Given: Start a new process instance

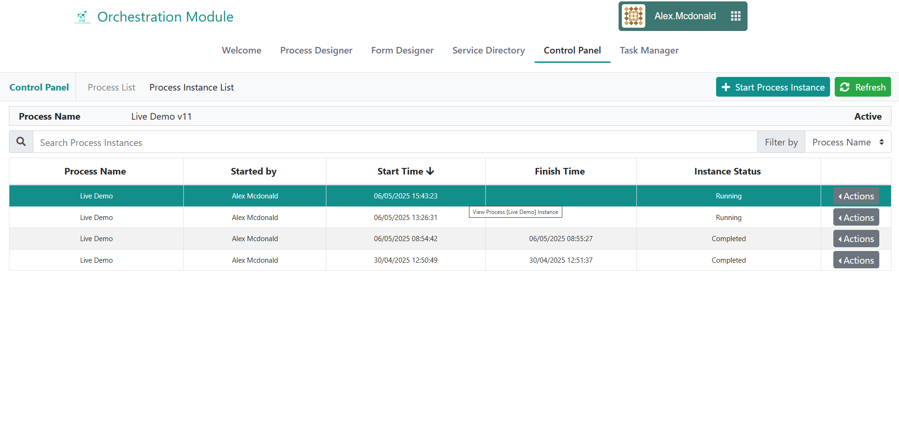Looking at the screenshot, I should [x=772, y=87].
